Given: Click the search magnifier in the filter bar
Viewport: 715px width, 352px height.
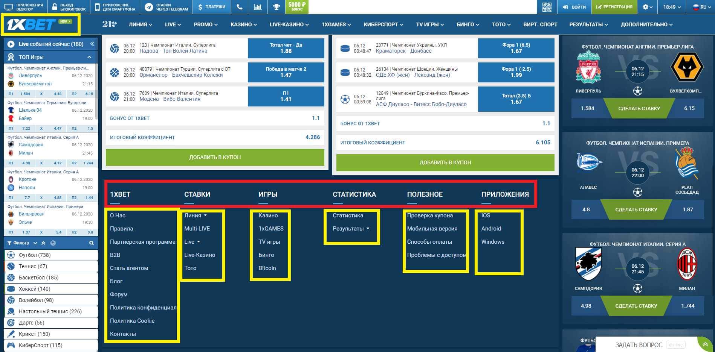Looking at the screenshot, I should coord(91,243).
